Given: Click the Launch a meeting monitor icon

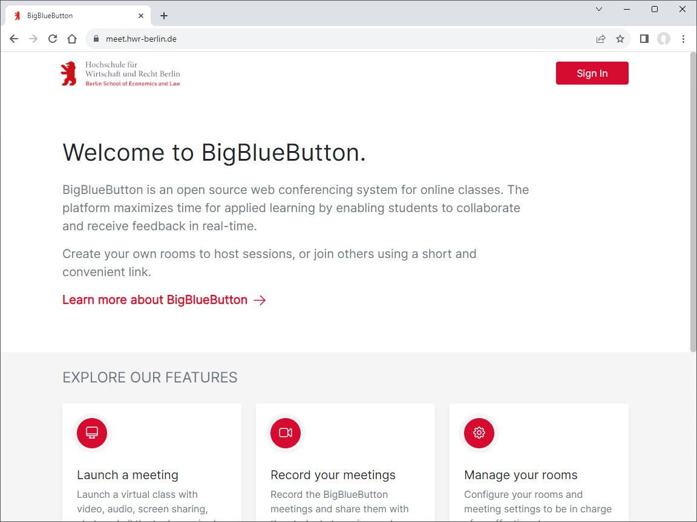Looking at the screenshot, I should [91, 433].
